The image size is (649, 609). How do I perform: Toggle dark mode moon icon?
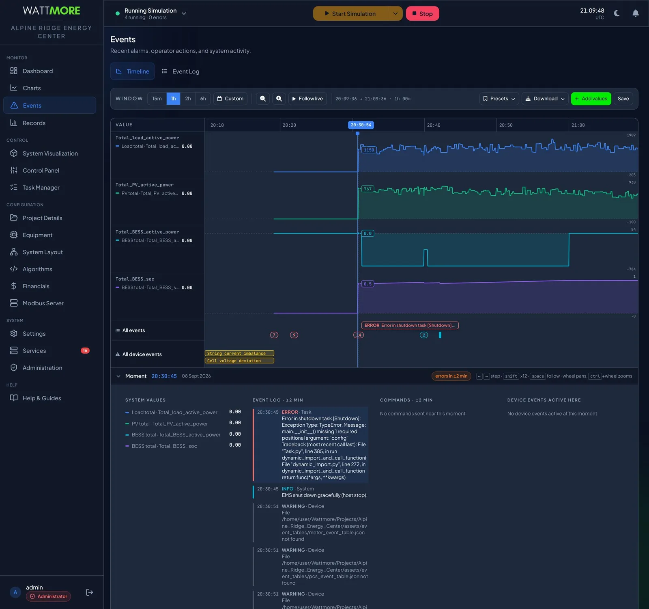pyautogui.click(x=617, y=13)
